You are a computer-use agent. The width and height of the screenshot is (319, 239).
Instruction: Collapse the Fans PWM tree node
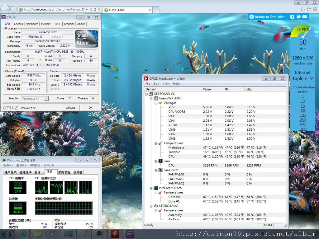156,170
